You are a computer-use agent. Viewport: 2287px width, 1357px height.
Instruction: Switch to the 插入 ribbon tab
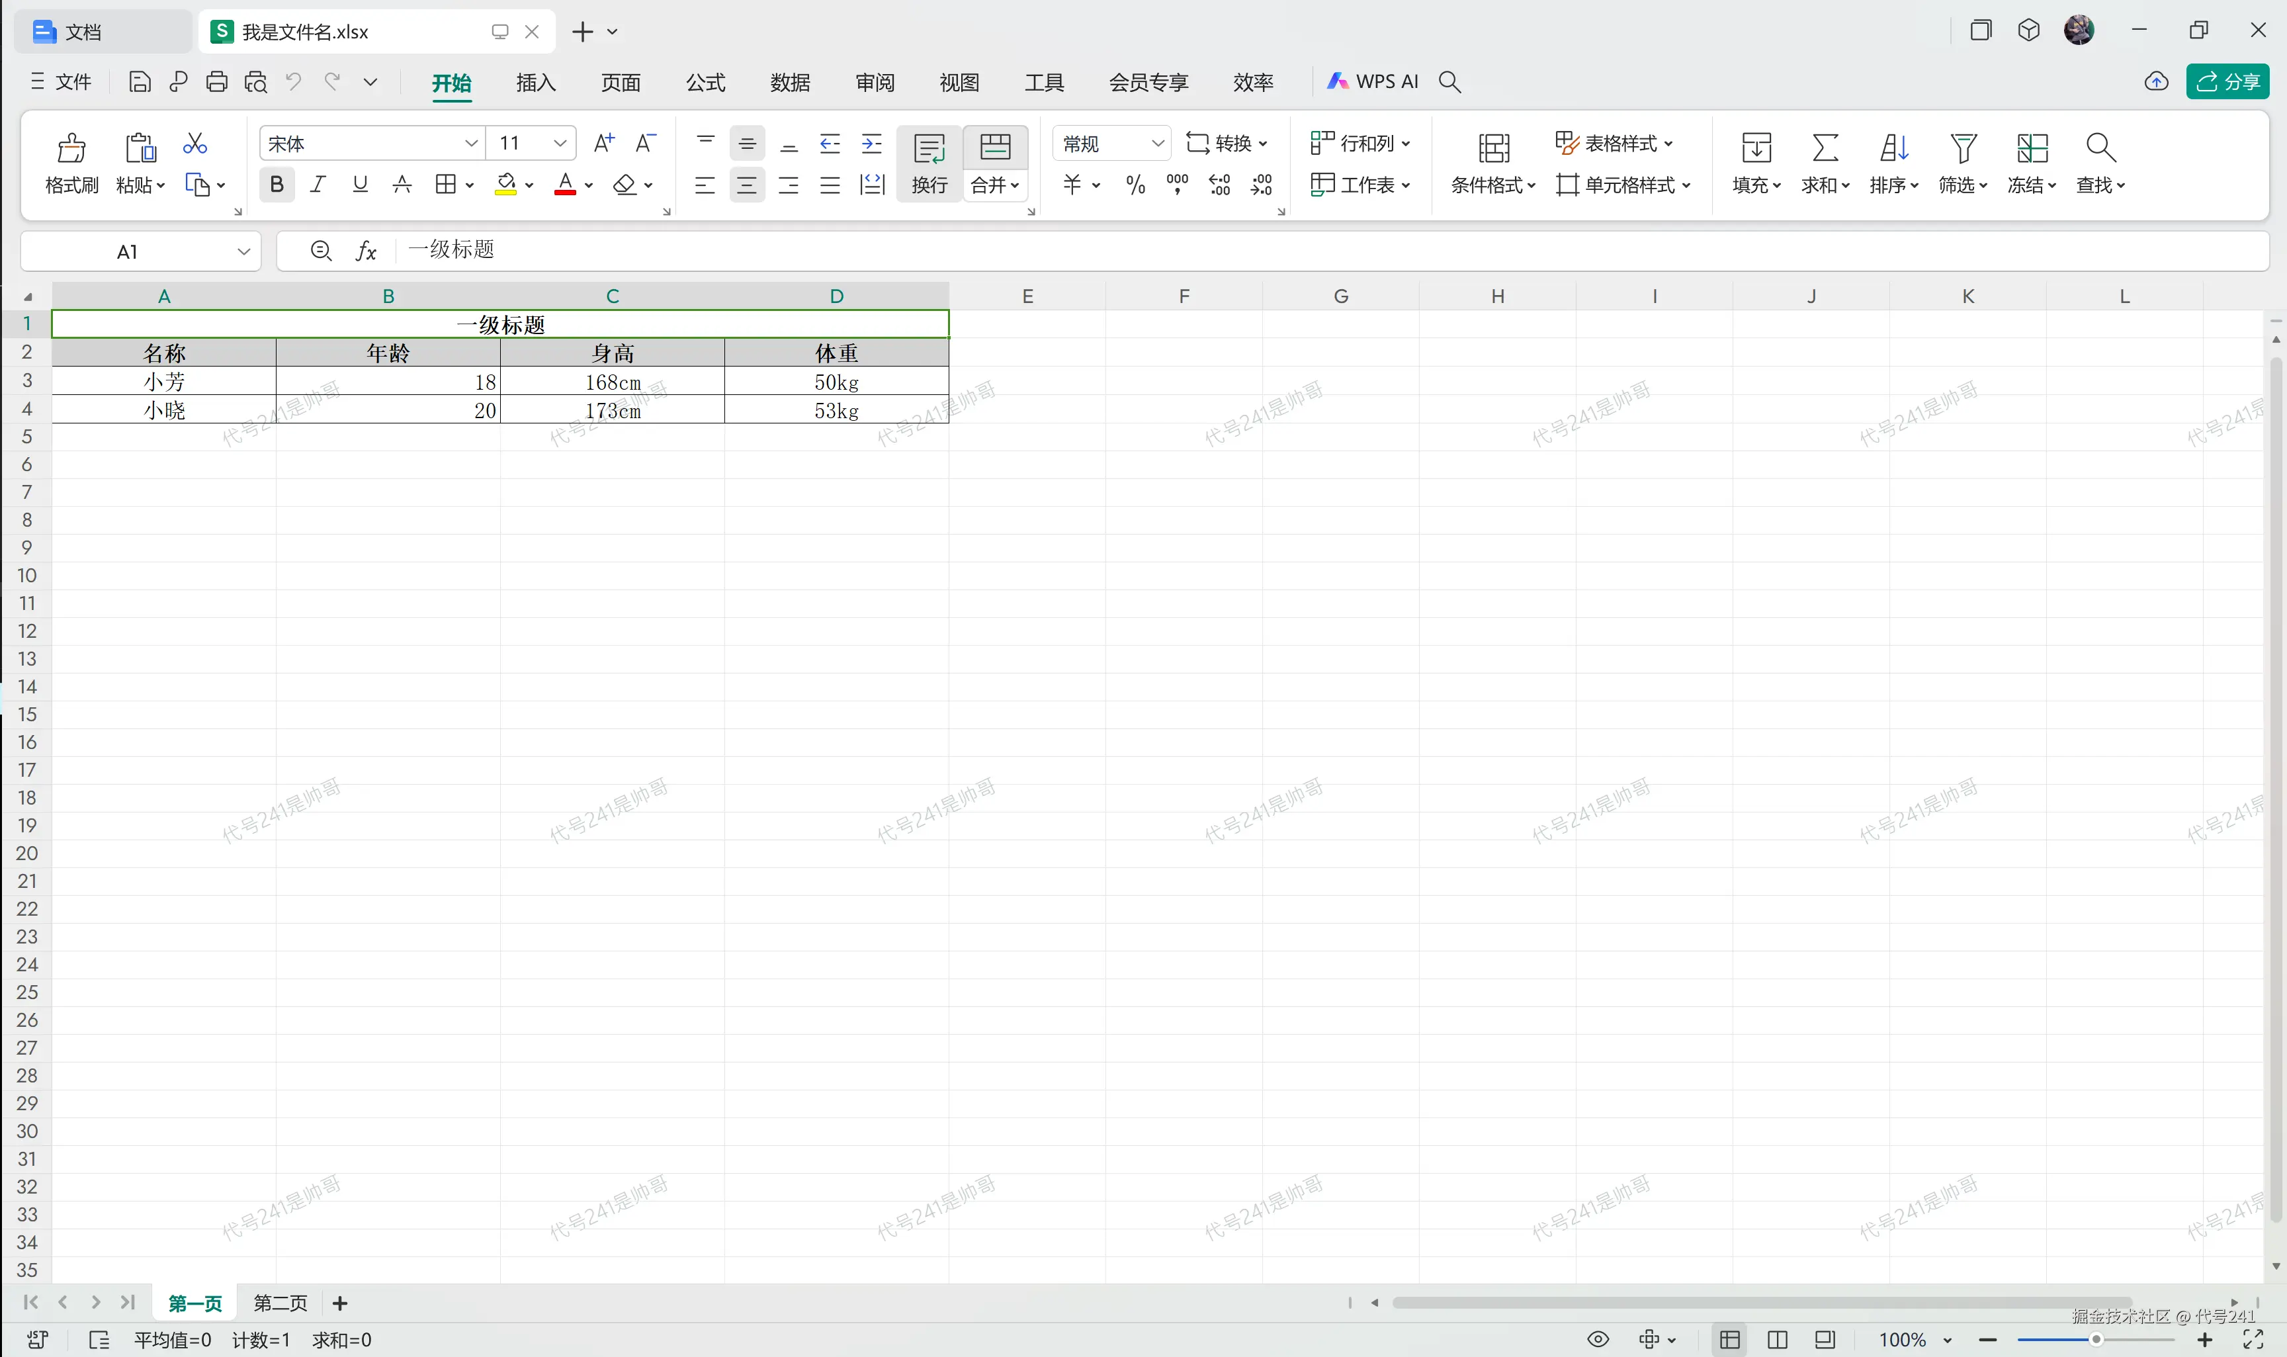(x=536, y=82)
